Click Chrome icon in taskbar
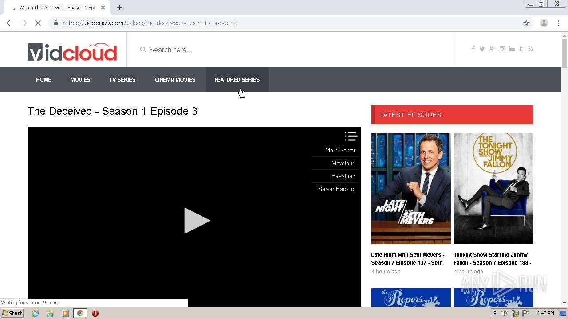 coord(80,313)
